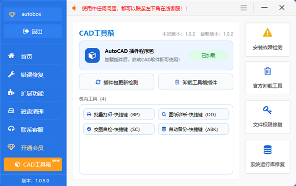Click the printer icon of 批量打印
Viewport: 296px width, 186px height.
click(x=89, y=114)
